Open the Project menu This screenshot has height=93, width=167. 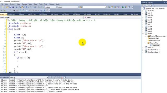coord(13,4)
